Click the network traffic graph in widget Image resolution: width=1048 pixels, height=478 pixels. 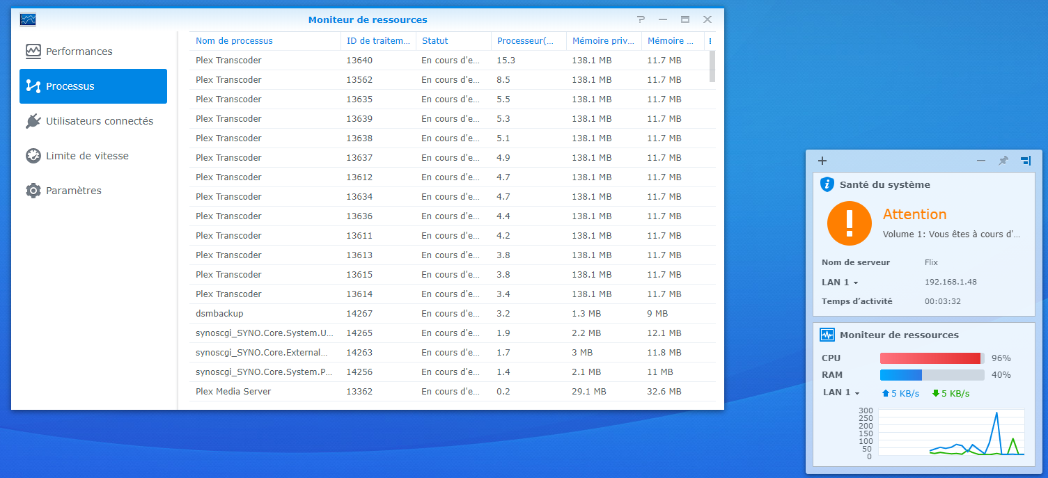(951, 432)
